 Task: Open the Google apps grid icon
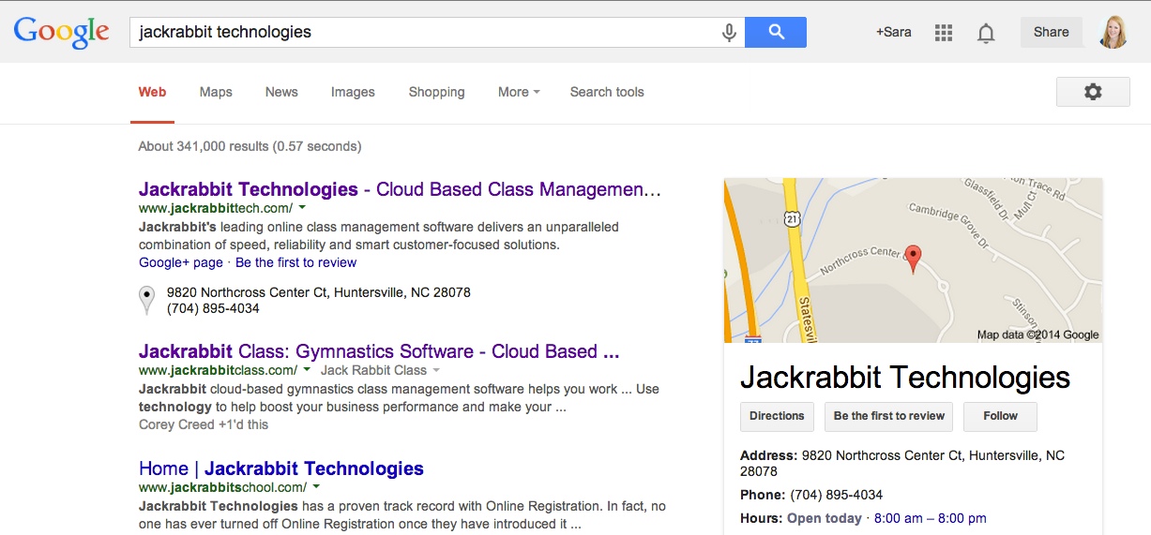(944, 33)
